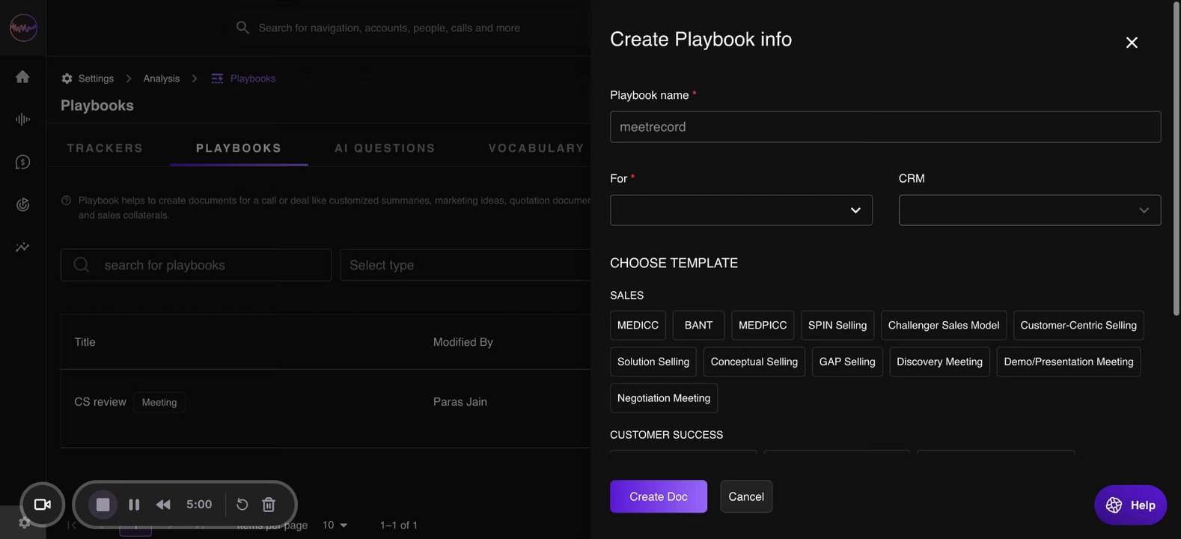Switch to the AI Questions tab

coord(385,148)
